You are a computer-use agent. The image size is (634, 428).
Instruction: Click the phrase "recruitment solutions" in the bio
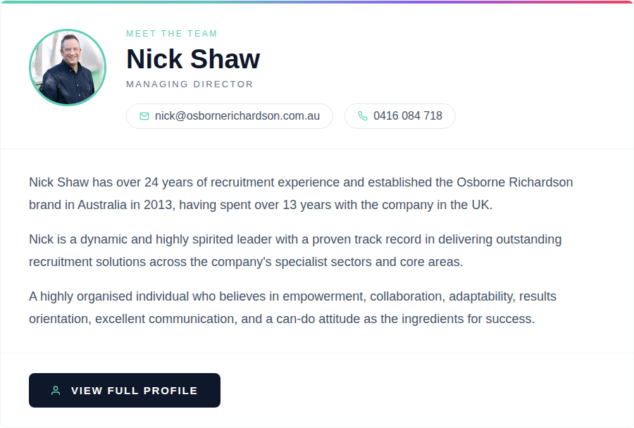point(87,262)
